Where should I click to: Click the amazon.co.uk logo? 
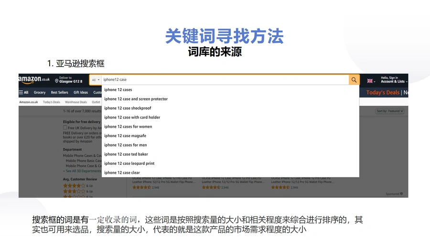pos(34,79)
